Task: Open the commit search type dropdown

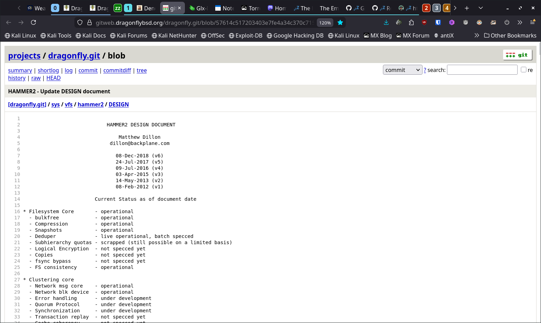Action: (402, 70)
